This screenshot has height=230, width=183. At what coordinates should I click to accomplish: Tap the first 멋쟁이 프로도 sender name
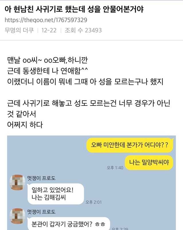tap(41, 178)
